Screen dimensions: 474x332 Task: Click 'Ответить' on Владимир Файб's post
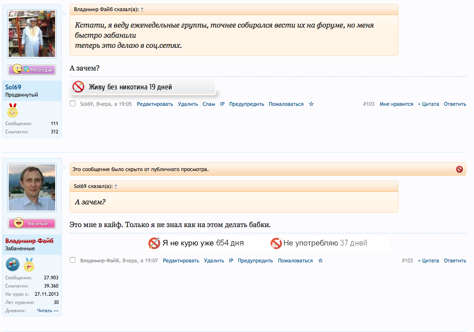pyautogui.click(x=455, y=260)
